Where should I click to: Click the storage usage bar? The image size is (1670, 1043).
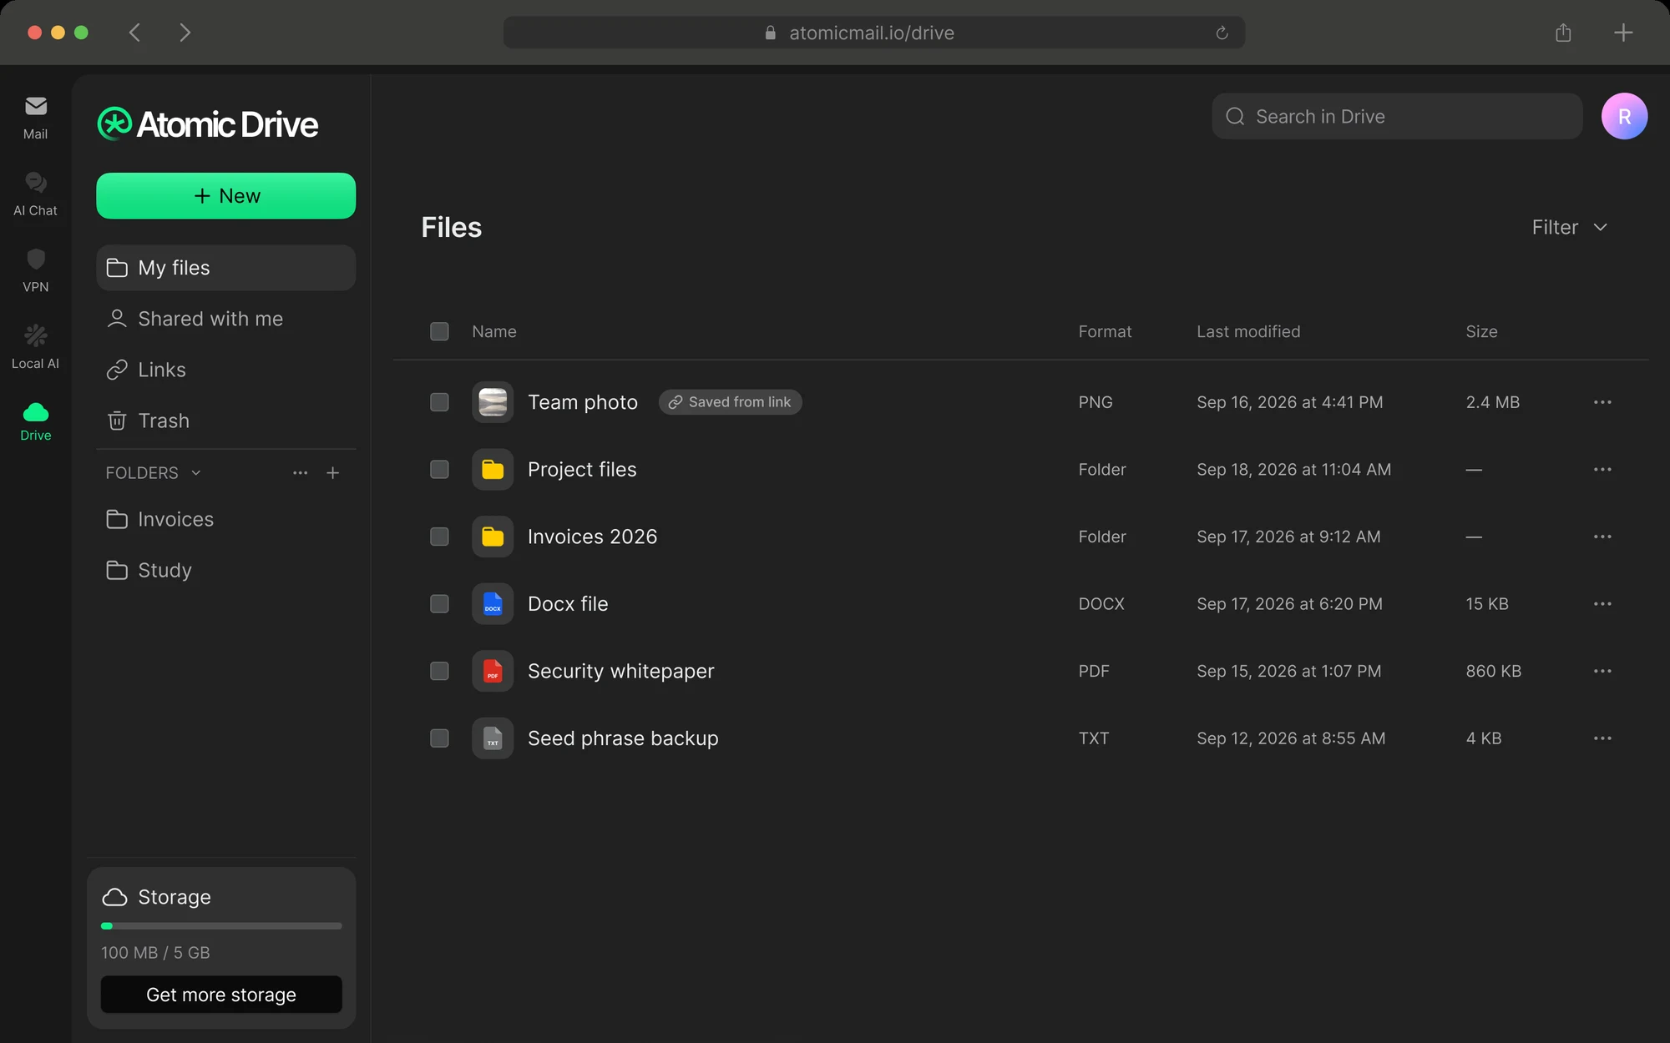click(221, 926)
